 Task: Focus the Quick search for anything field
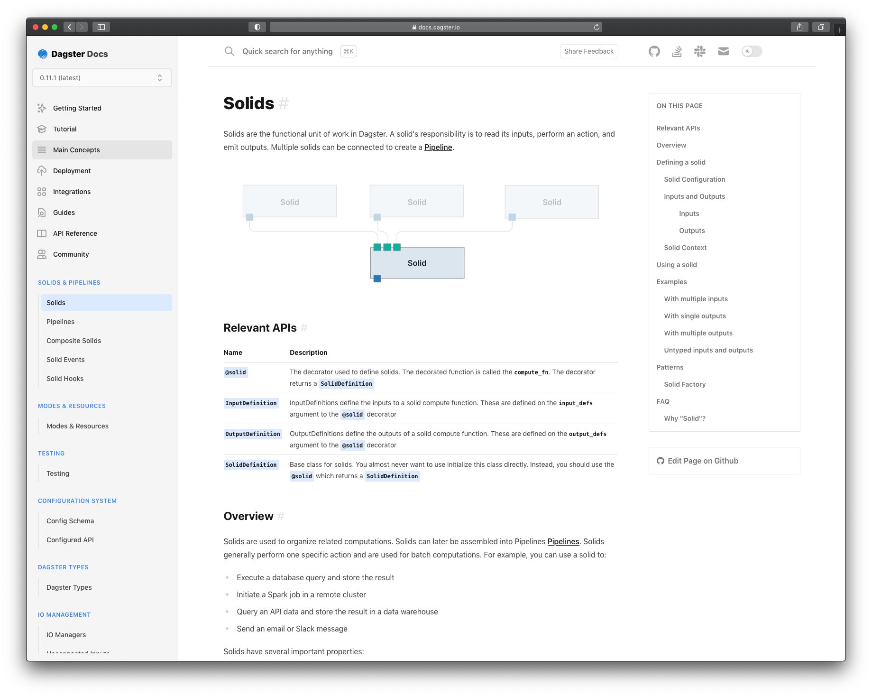tap(287, 51)
